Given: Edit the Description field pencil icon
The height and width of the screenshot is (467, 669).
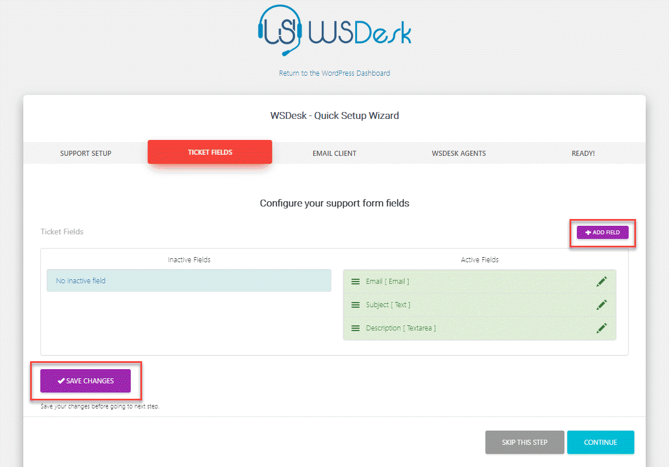Looking at the screenshot, I should coord(601,328).
